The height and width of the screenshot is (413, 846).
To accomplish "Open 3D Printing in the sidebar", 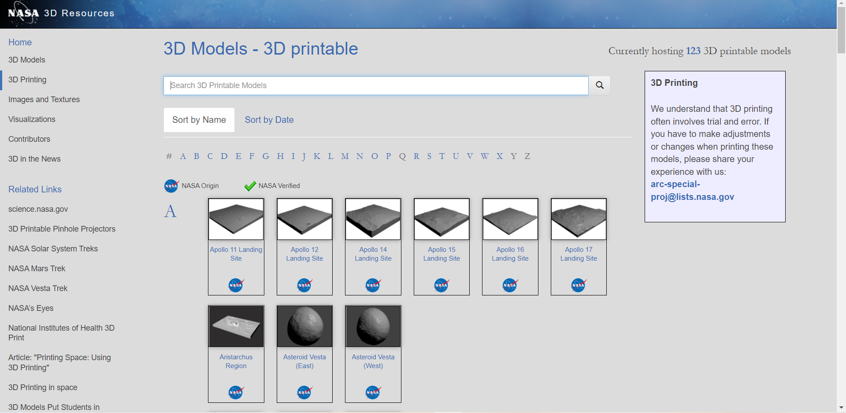I will click(27, 80).
